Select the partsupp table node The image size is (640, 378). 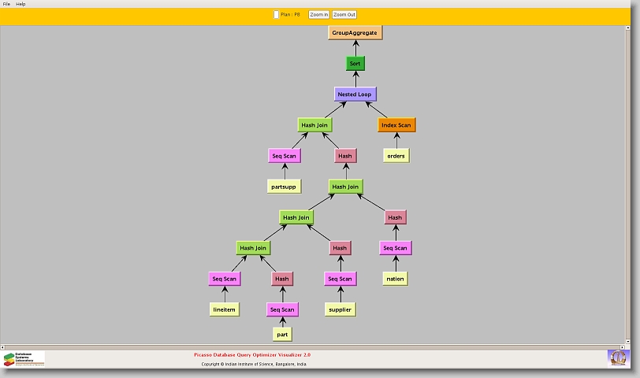284,187
